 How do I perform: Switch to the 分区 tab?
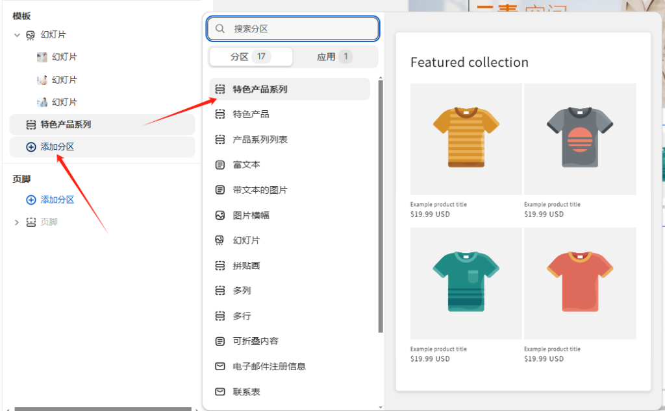251,56
